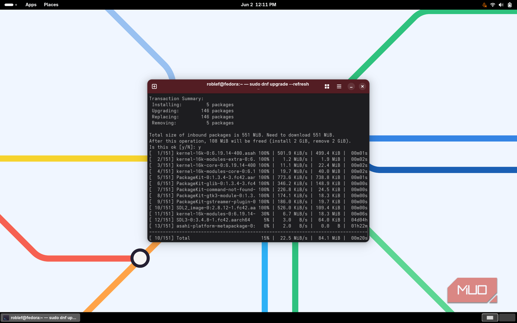Image resolution: width=517 pixels, height=323 pixels.
Task: Click the kernel-16k-0:6.19.14-400.asah row
Action: click(258, 153)
